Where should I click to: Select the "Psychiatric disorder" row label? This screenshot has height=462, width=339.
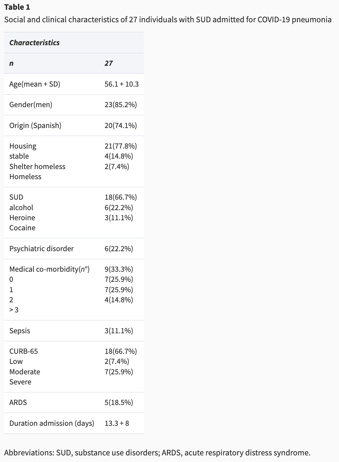41,248
